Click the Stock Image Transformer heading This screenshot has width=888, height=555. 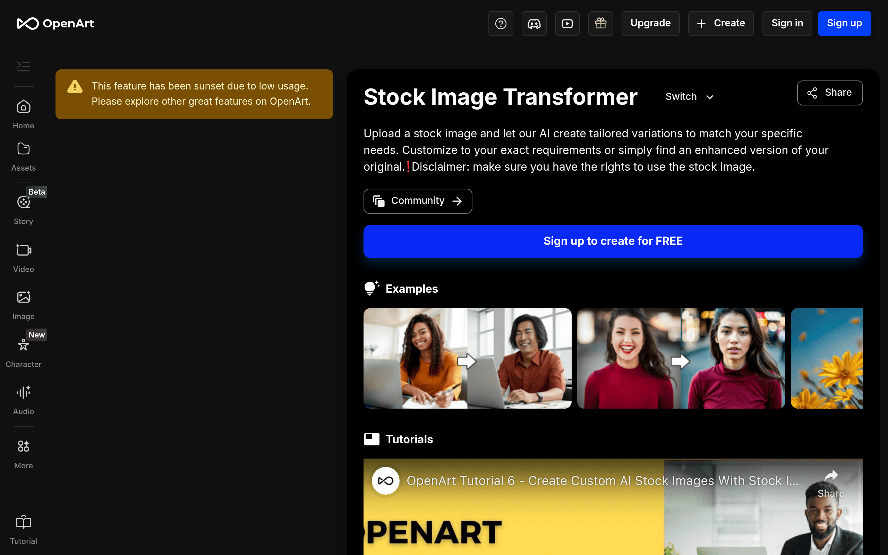(501, 97)
